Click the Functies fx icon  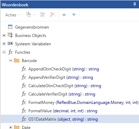tap(10, 52)
